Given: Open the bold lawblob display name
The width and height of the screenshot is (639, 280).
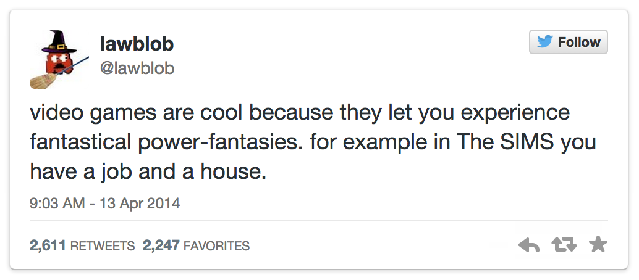Looking at the screenshot, I should pos(137,44).
